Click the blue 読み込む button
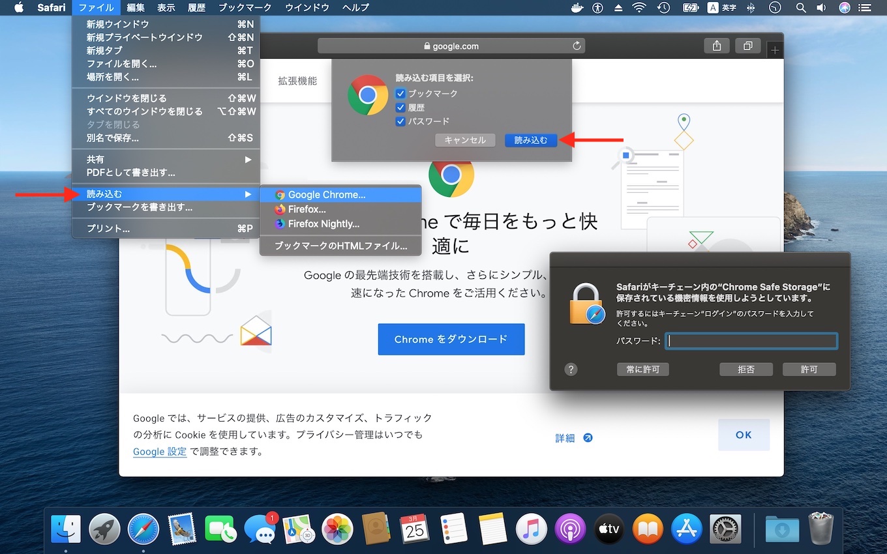Viewport: 887px width, 554px height. [531, 140]
